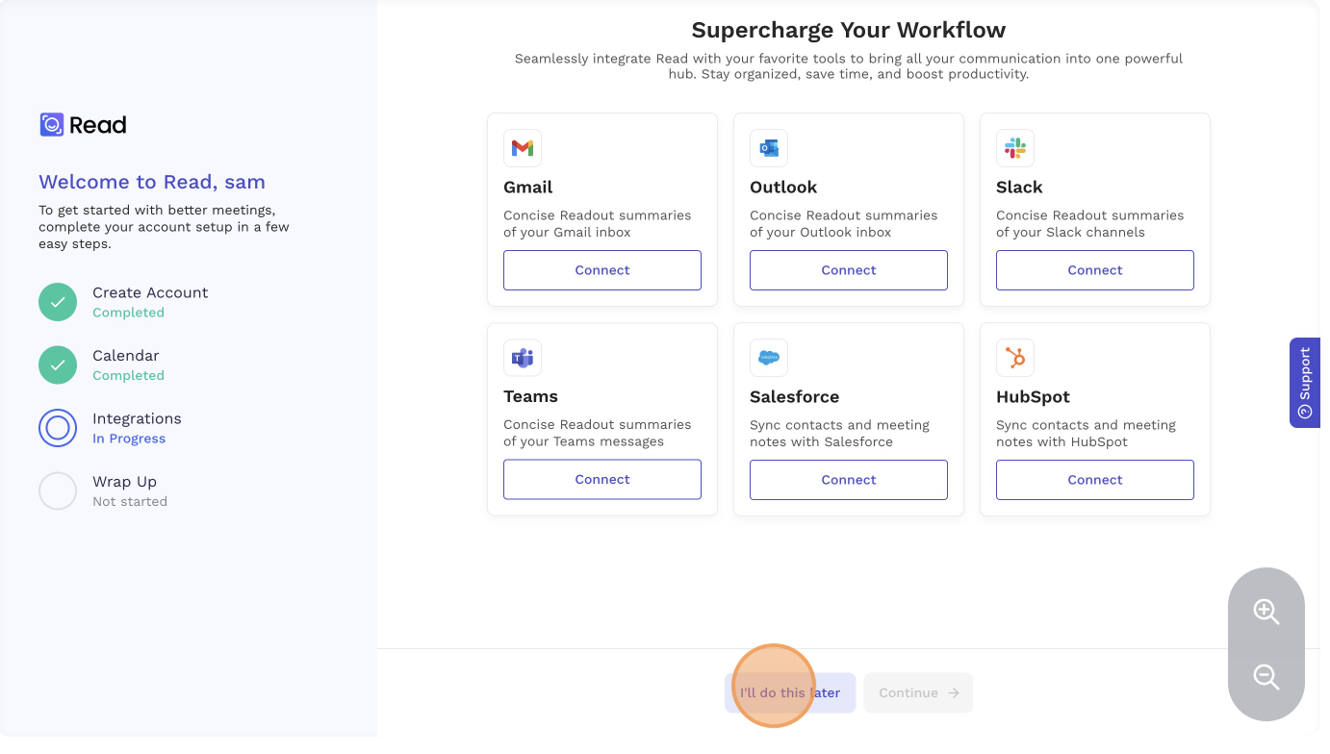Connect the Slack integration
This screenshot has width=1330, height=754.
1095,270
